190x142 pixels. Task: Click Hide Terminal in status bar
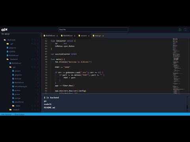click(x=6, y=114)
